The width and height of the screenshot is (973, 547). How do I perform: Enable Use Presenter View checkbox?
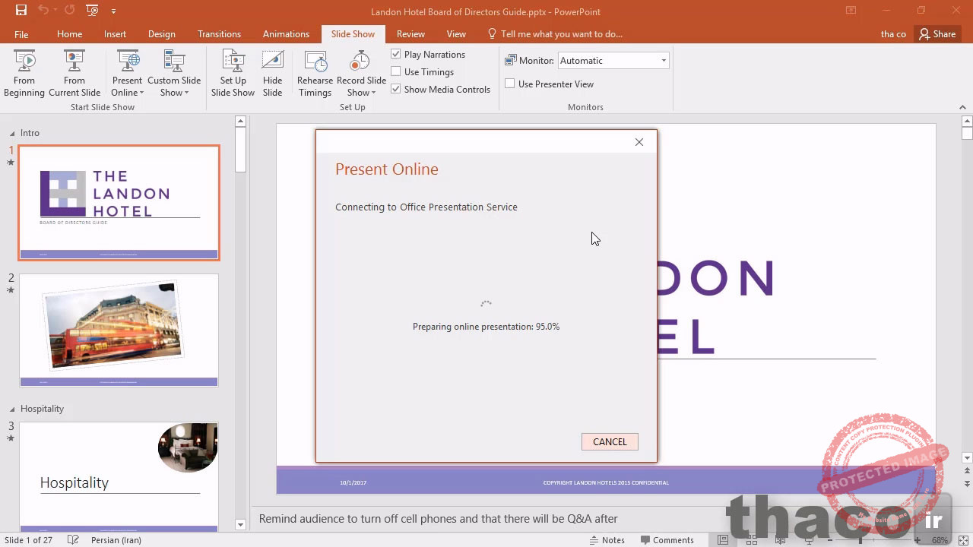coord(510,84)
